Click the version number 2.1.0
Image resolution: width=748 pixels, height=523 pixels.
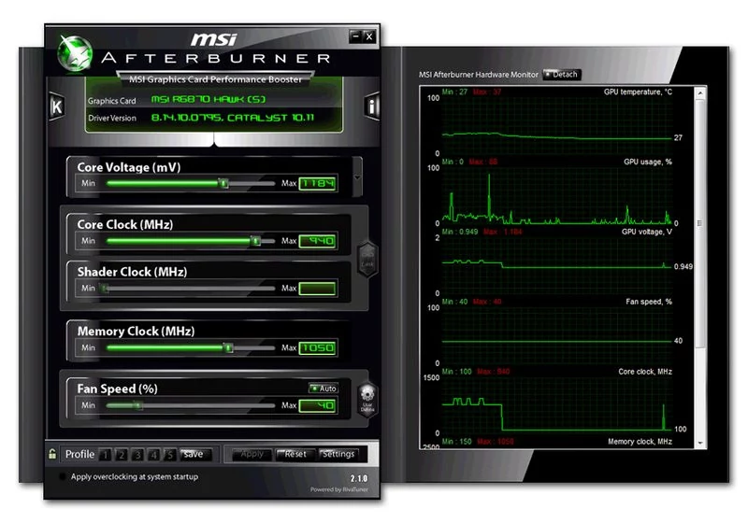click(x=359, y=479)
